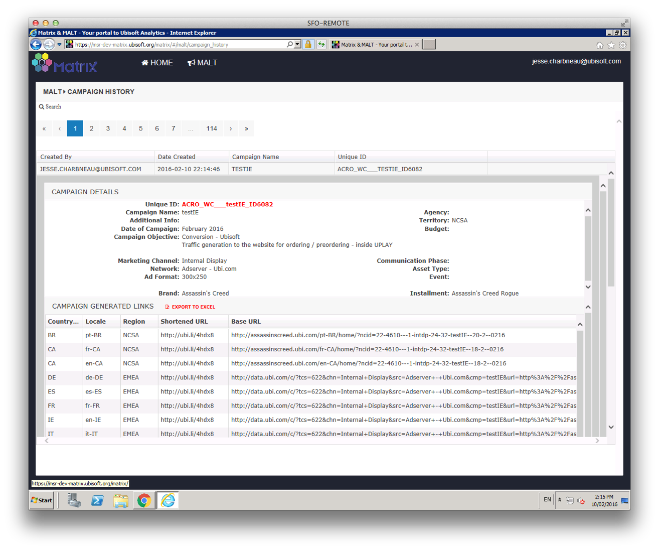This screenshot has height=550, width=659.
Task: Click the browser back arrow button
Action: 36,45
